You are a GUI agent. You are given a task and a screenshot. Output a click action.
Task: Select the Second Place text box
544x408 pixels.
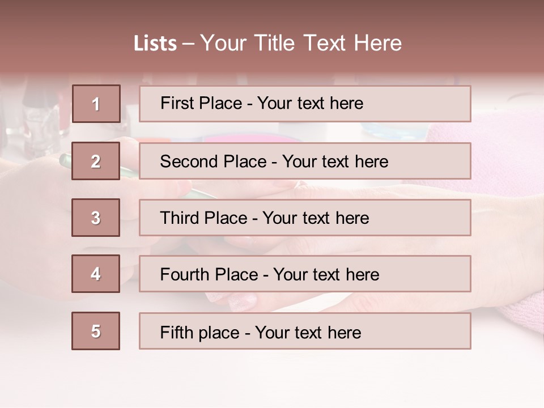[305, 161]
